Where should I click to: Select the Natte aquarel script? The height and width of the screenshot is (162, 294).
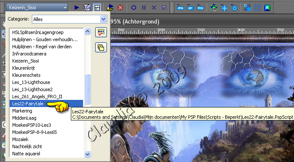[x=46, y=154]
